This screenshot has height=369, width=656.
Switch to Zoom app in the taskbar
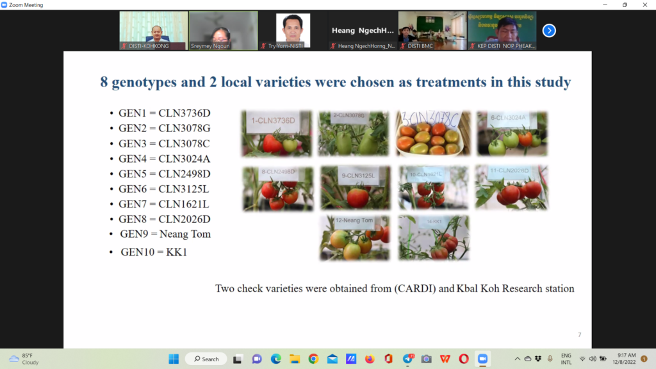(482, 359)
